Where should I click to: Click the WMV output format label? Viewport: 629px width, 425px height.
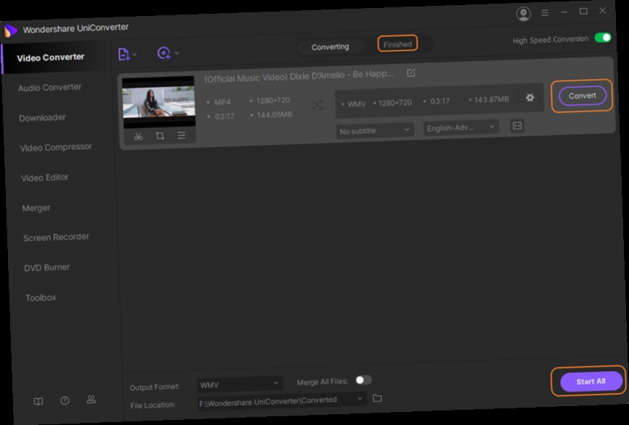pyautogui.click(x=356, y=104)
